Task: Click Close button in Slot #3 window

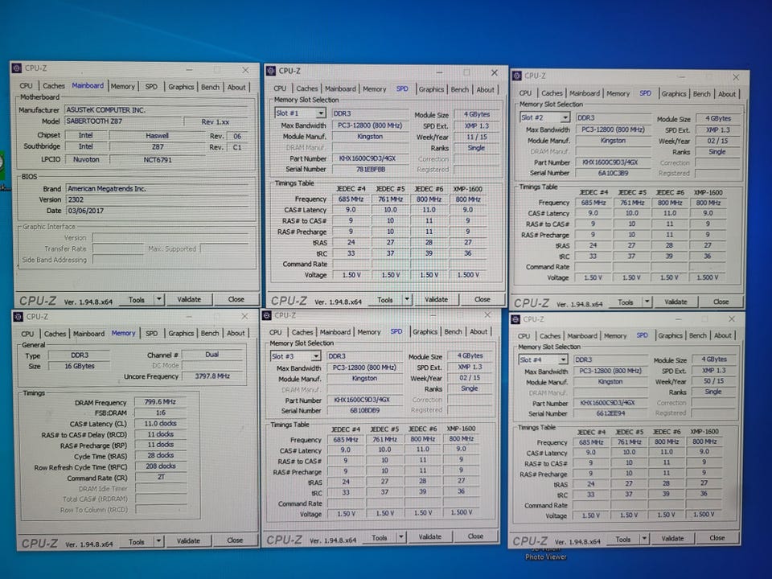Action: coord(475,536)
